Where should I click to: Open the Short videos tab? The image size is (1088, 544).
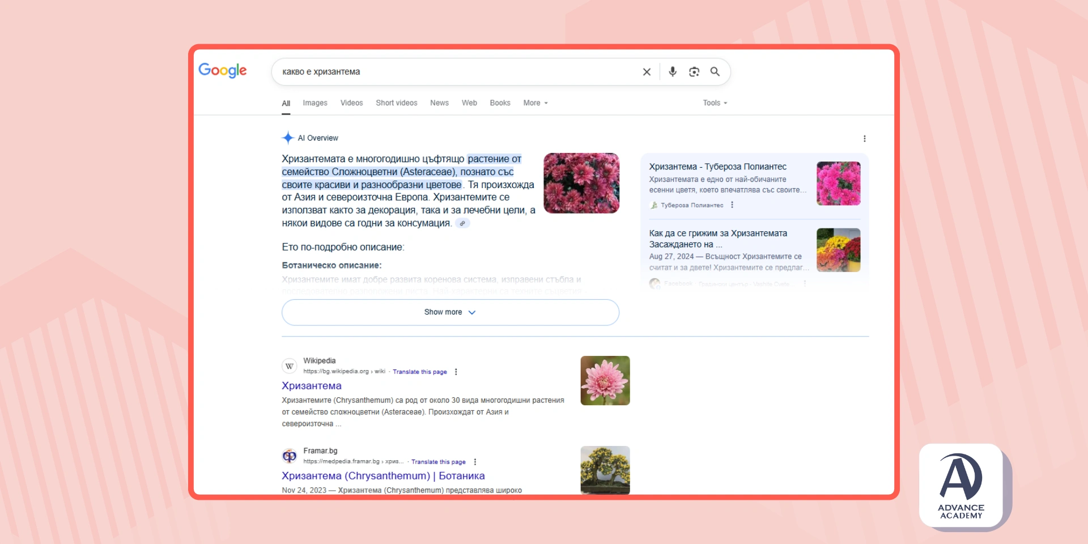click(x=397, y=103)
